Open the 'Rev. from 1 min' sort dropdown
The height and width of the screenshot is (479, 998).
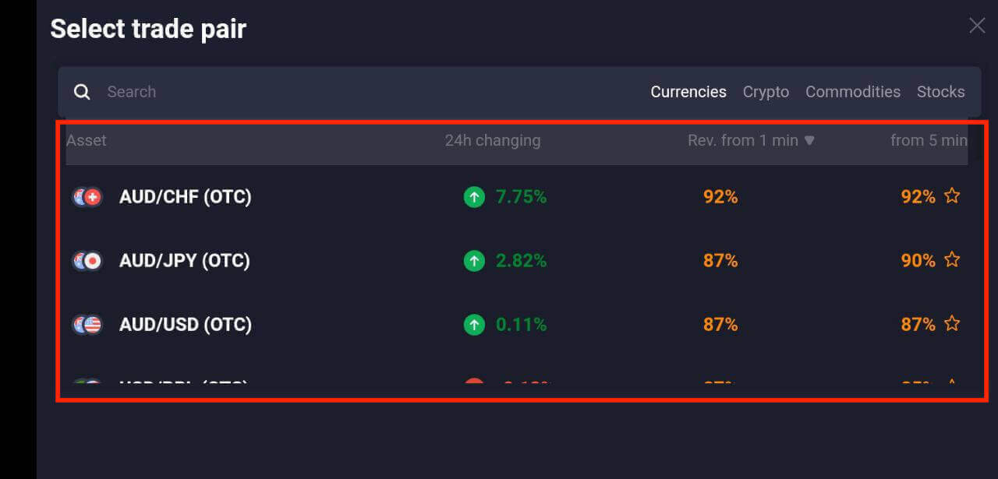(x=809, y=140)
